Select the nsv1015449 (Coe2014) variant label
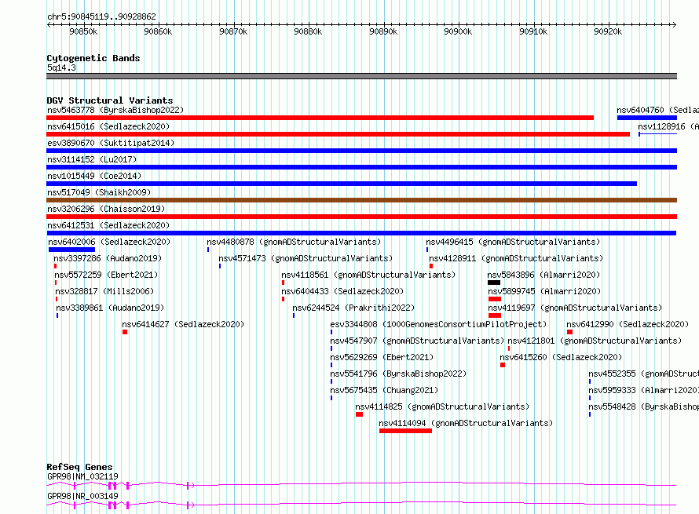699x514 pixels. (94, 176)
